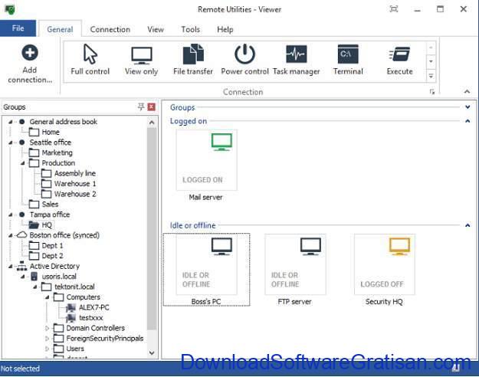479x377 pixels.
Task: Collapse the Active Directory node
Action: 11,267
